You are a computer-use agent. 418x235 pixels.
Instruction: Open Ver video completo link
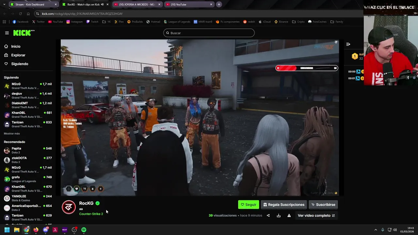[316, 215]
